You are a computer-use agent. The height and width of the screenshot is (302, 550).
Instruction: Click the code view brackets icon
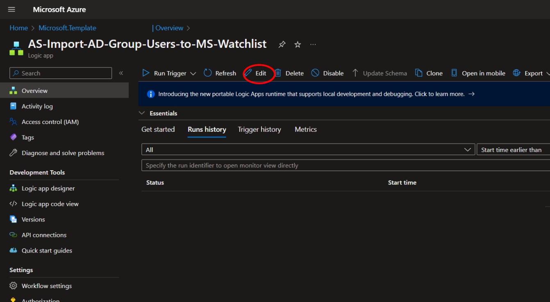[x=14, y=204]
